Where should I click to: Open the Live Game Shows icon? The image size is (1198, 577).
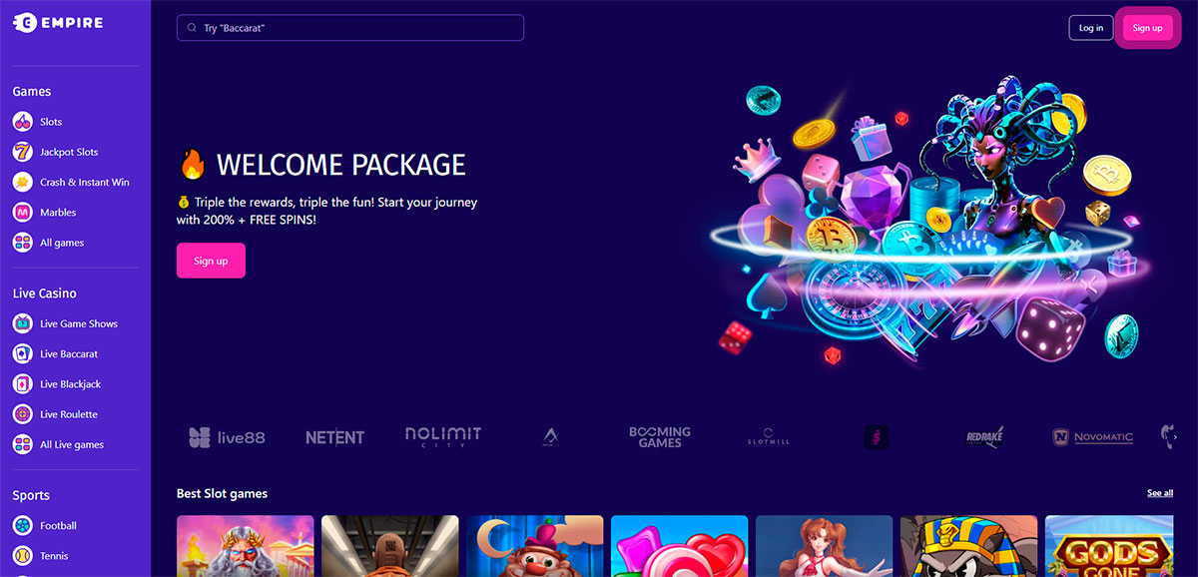click(22, 323)
